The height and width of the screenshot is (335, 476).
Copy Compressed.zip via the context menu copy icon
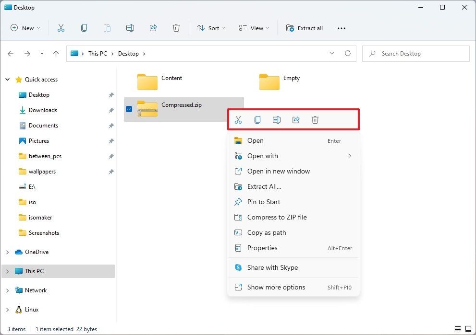click(x=257, y=119)
